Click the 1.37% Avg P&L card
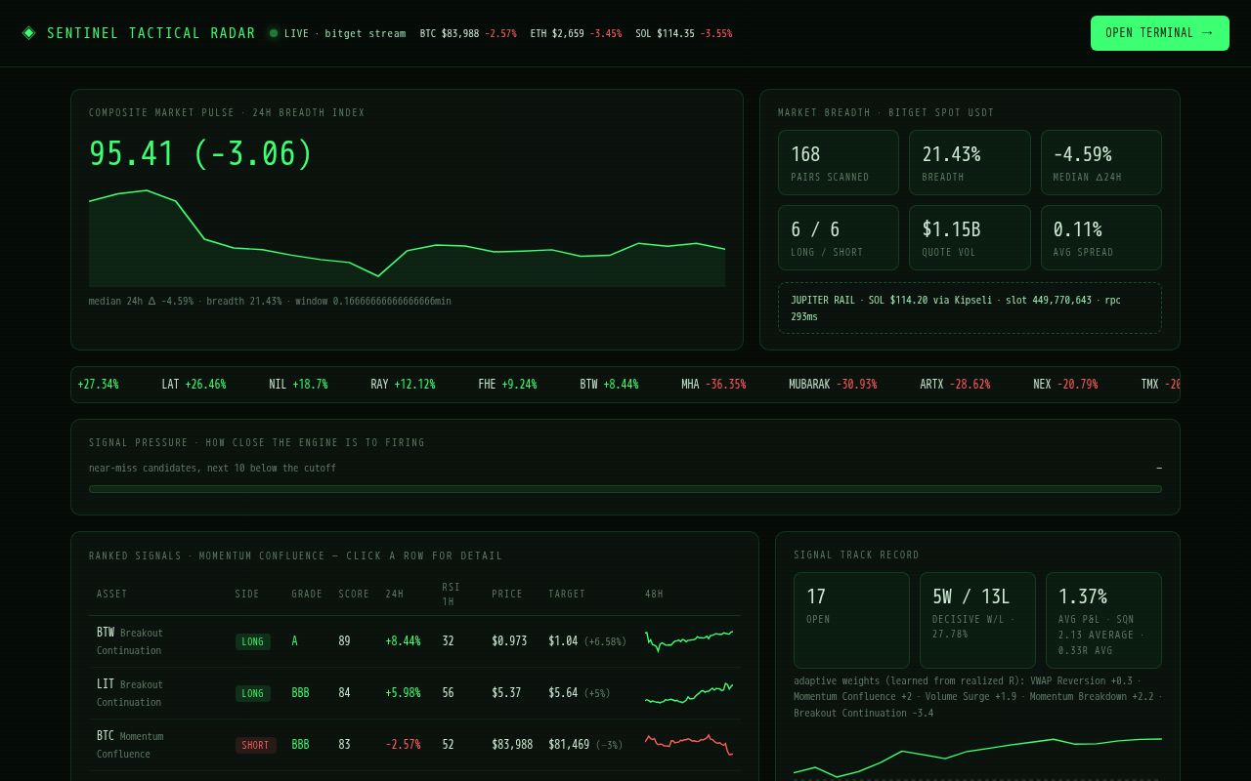The width and height of the screenshot is (1251, 781). (1103, 620)
